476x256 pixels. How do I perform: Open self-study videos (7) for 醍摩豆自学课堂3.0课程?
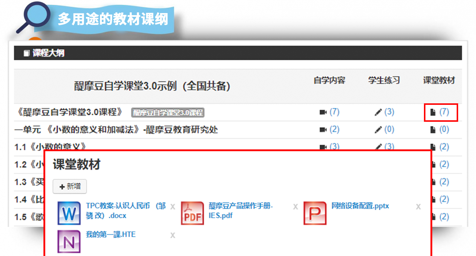coord(330,112)
